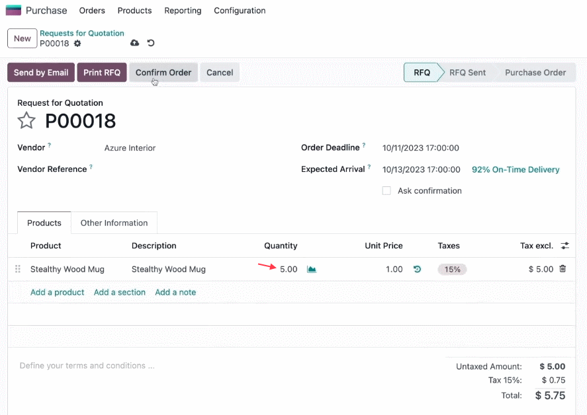Click the gear icon next to P00018
587x415 pixels.
[77, 44]
